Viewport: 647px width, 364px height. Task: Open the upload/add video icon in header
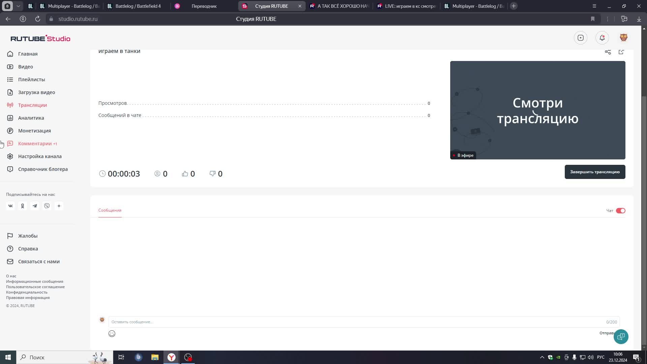(x=581, y=38)
